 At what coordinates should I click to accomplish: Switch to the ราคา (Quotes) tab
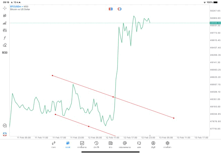pos(54,145)
